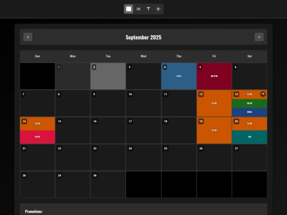Select the September 7 day cell

(x=37, y=104)
